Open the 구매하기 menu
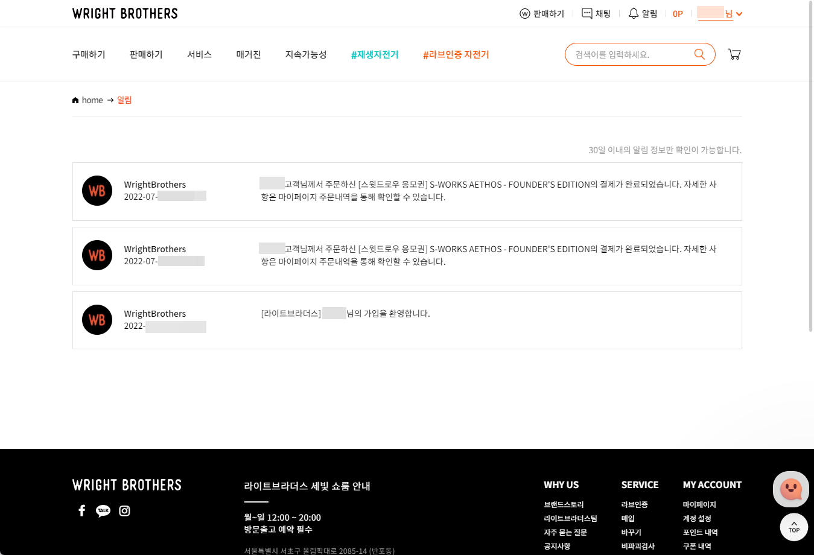The image size is (814, 555). 89,54
